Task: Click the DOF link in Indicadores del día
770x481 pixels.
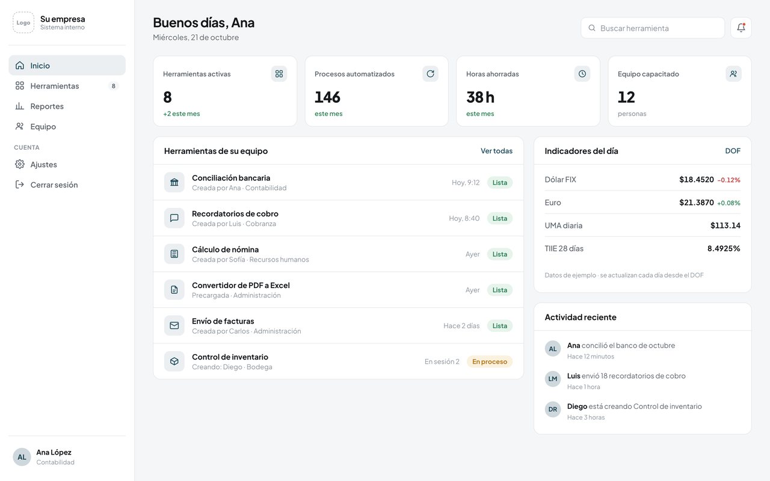Action: (733, 151)
